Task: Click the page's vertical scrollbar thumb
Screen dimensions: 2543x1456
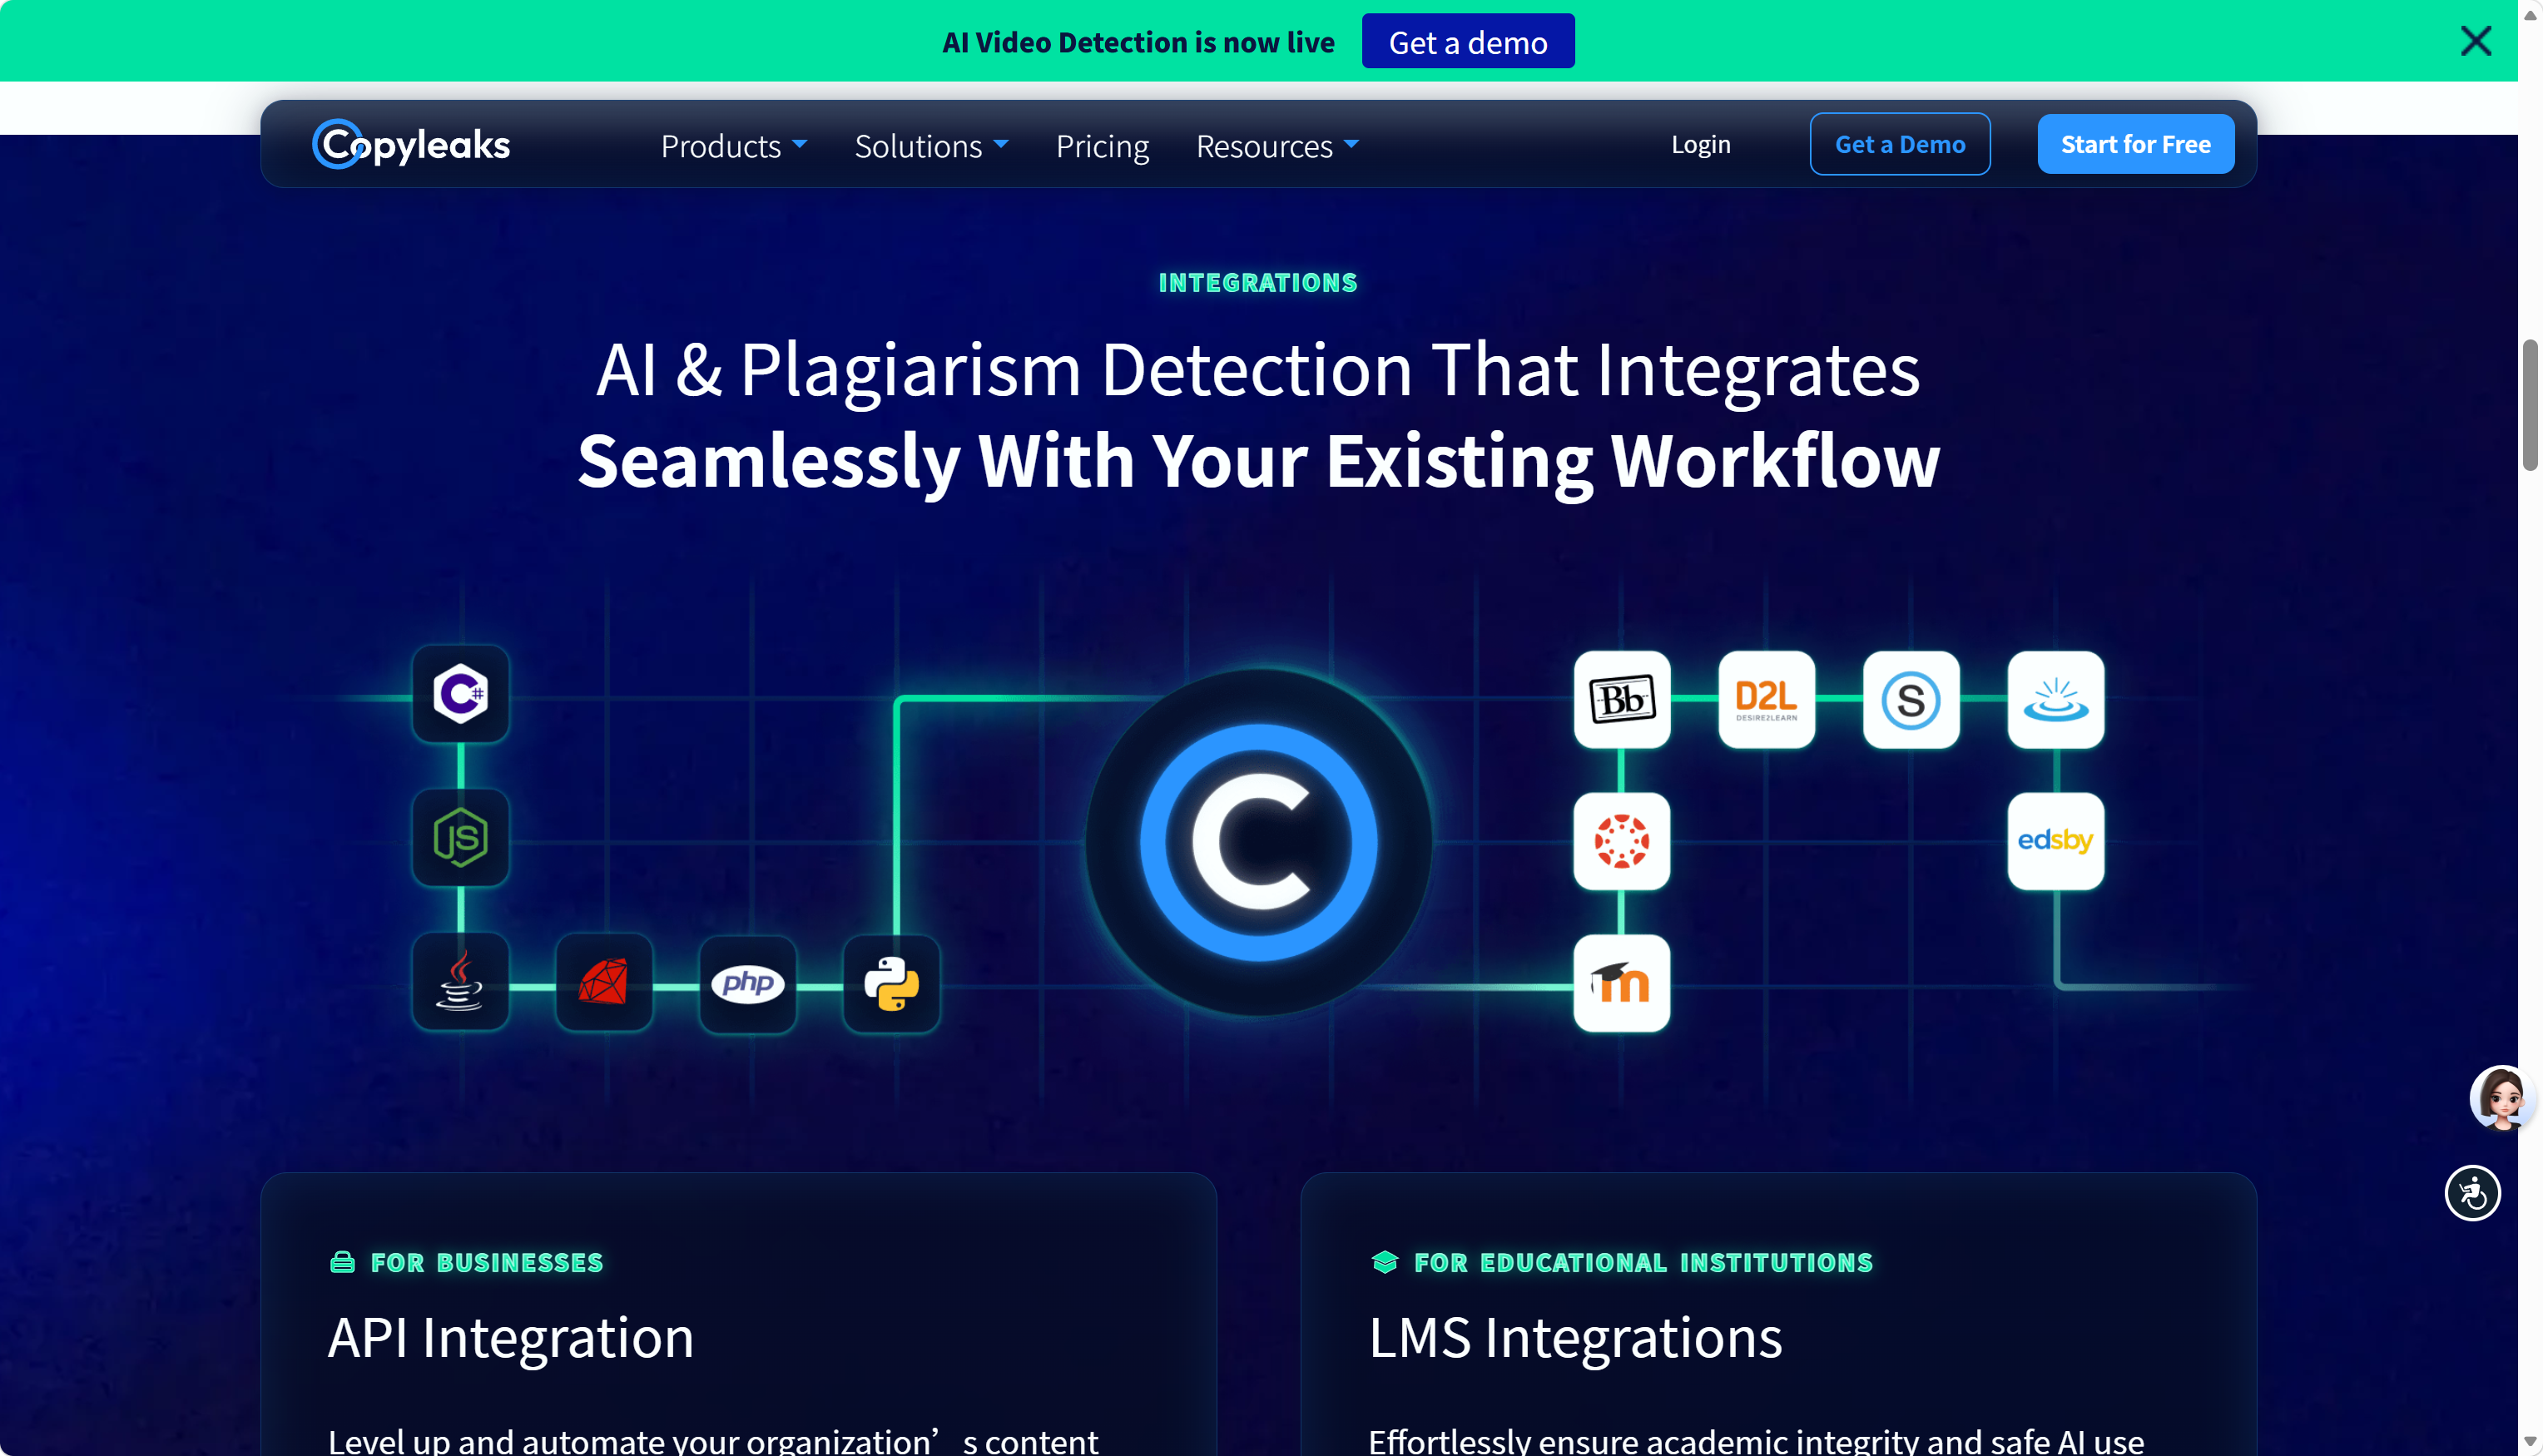Action: coord(2530,405)
